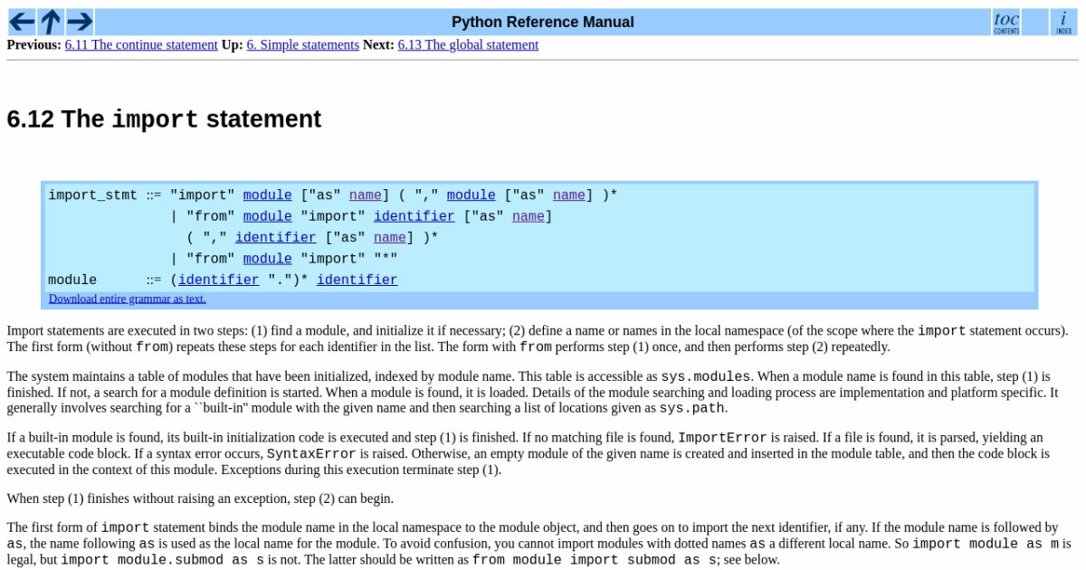1086x570 pixels.
Task: Click 'sys.modules' code text in paragraph
Action: 706,375
